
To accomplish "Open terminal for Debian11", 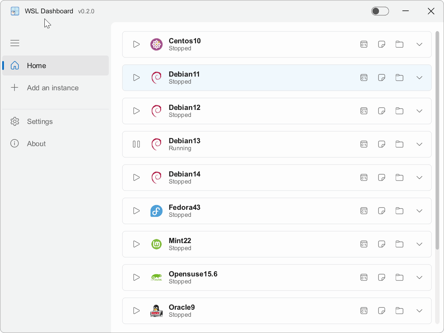I will 364,78.
